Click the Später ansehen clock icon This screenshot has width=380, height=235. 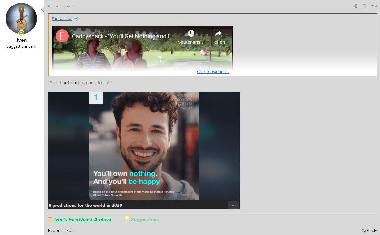[x=191, y=34]
